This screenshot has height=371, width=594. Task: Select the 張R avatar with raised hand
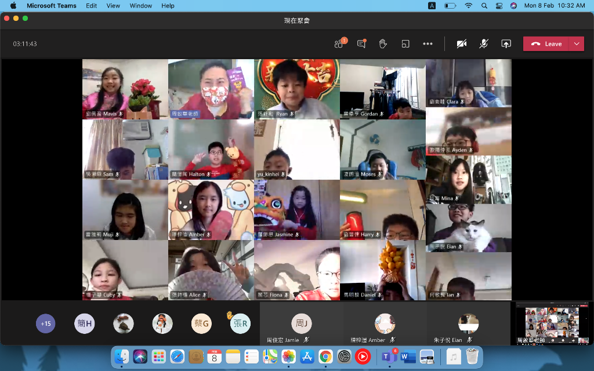(240, 323)
